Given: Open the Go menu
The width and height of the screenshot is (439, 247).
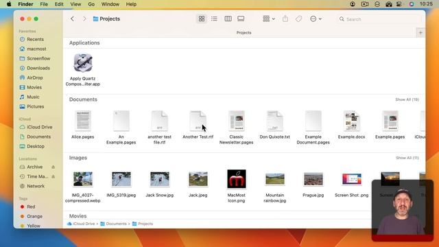Looking at the screenshot, I should point(91,4).
